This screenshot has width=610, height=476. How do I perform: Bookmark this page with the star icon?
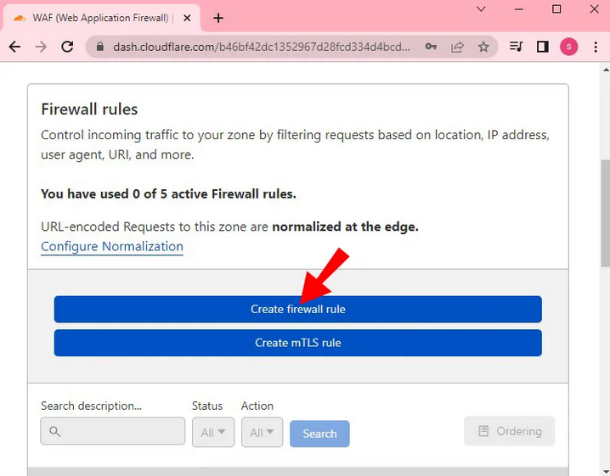[x=483, y=48]
